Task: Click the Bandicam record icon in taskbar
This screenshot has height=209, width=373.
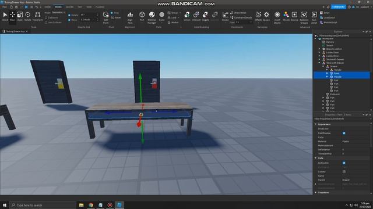Action: point(110,205)
